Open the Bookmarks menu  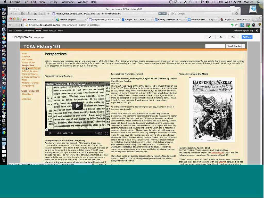tap(67, 2)
